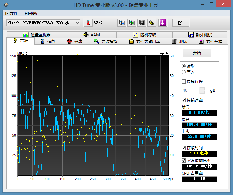Select the 读取 read radio button
The height and width of the screenshot is (195, 233).
[184, 66]
